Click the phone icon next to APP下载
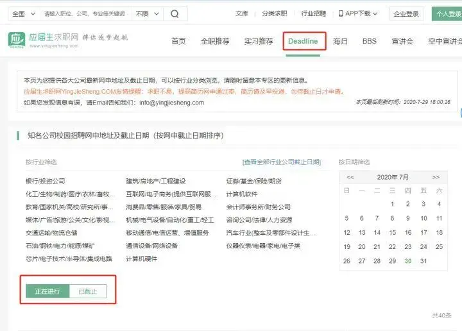The height and width of the screenshot is (331, 462). [341, 13]
